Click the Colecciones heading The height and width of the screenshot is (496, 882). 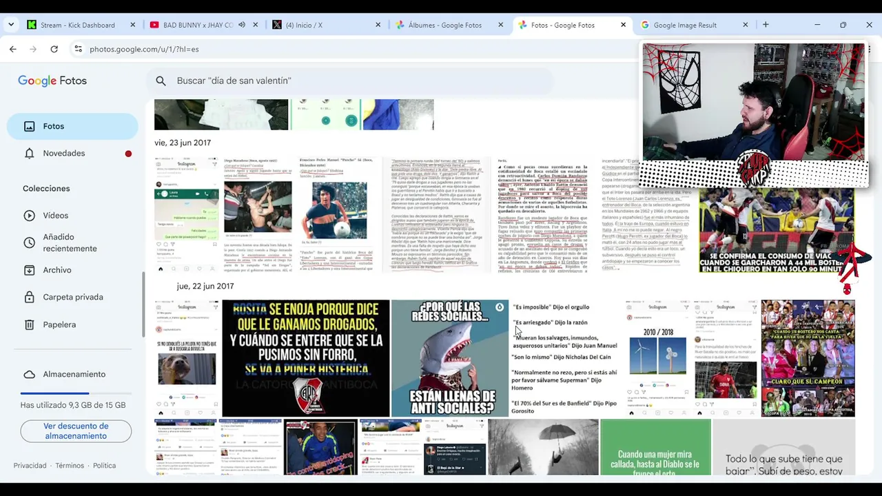point(46,188)
